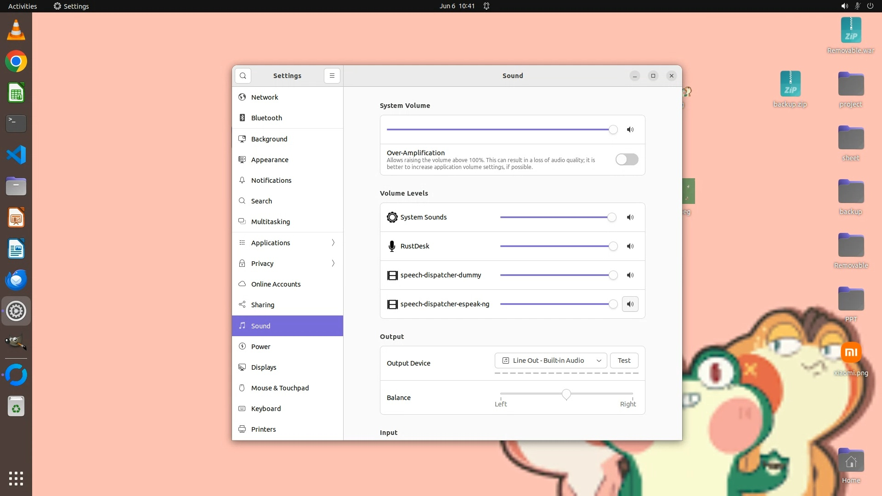Expand the Applications settings section
Image resolution: width=882 pixels, height=496 pixels.
[288, 242]
